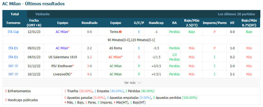
Task: Click the PSV Eindhoven team link
Action: [x=62, y=66]
